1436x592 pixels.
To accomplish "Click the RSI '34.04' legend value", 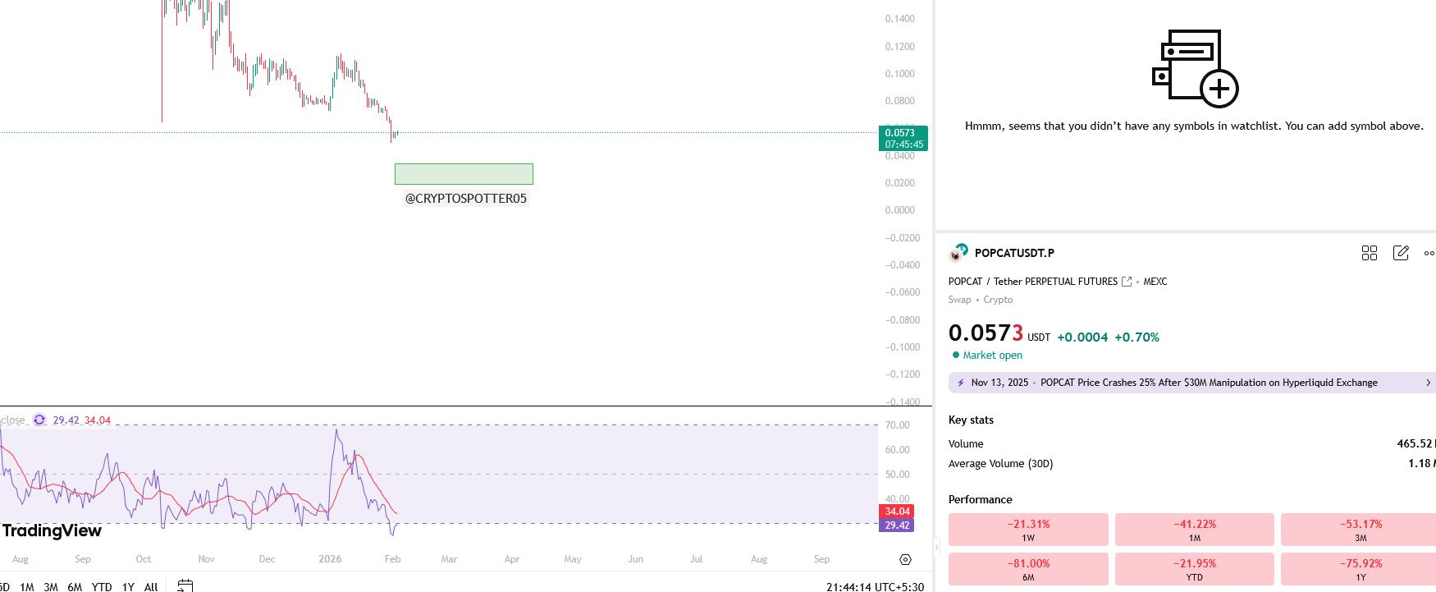I will [97, 420].
